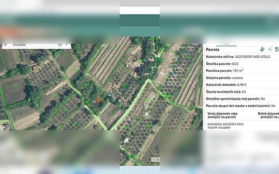Select the active tab indicator above Parcela
The height and width of the screenshot is (174, 279).
tap(226, 45)
